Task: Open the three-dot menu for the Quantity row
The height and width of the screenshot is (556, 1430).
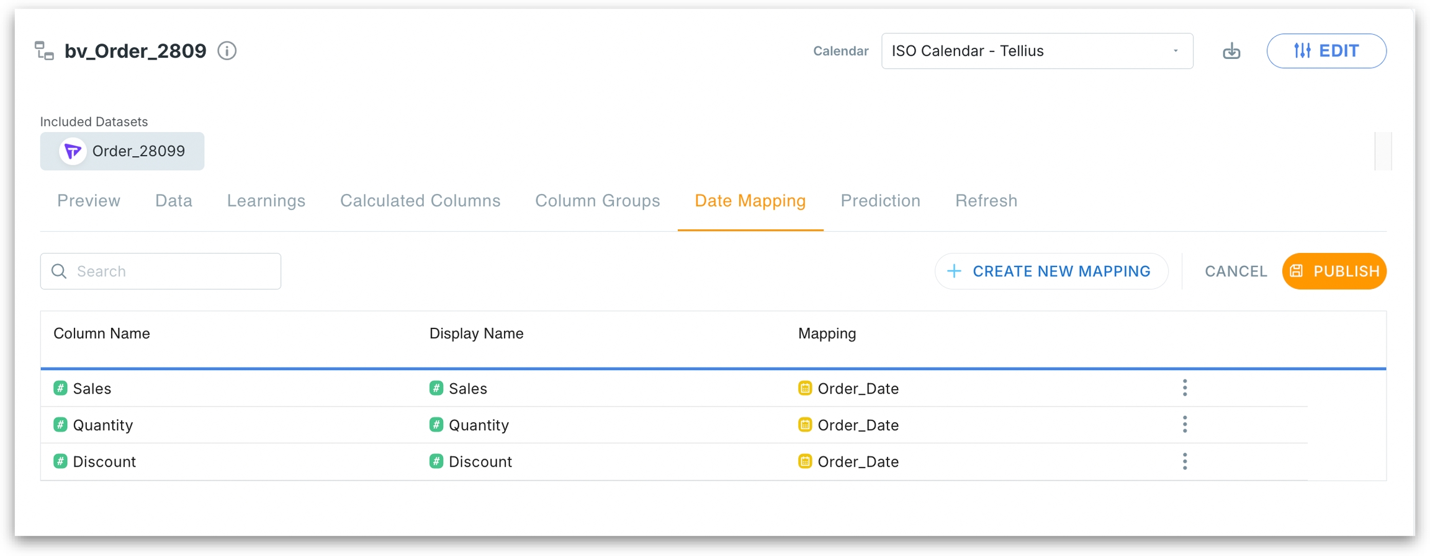Action: pyautogui.click(x=1185, y=425)
